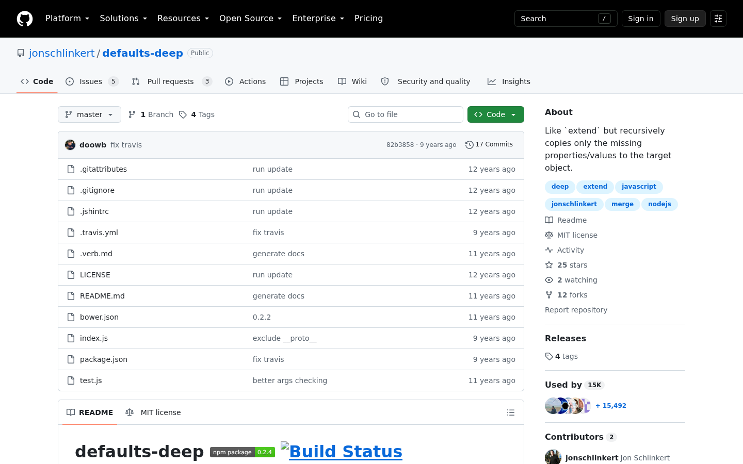Expand the Resources menu
The height and width of the screenshot is (464, 743).
[x=183, y=19]
